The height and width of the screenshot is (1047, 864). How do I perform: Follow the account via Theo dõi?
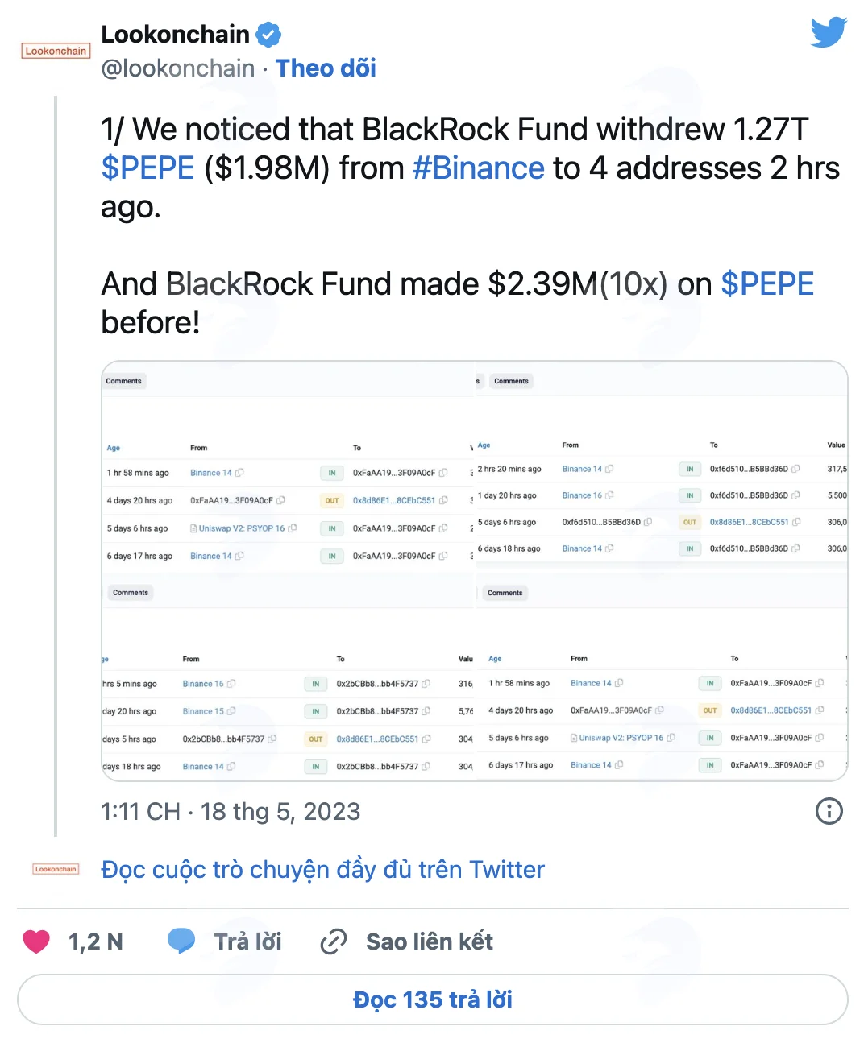tap(326, 68)
